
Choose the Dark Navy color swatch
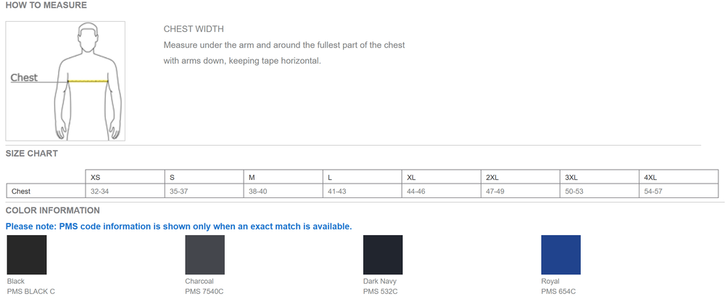click(383, 255)
